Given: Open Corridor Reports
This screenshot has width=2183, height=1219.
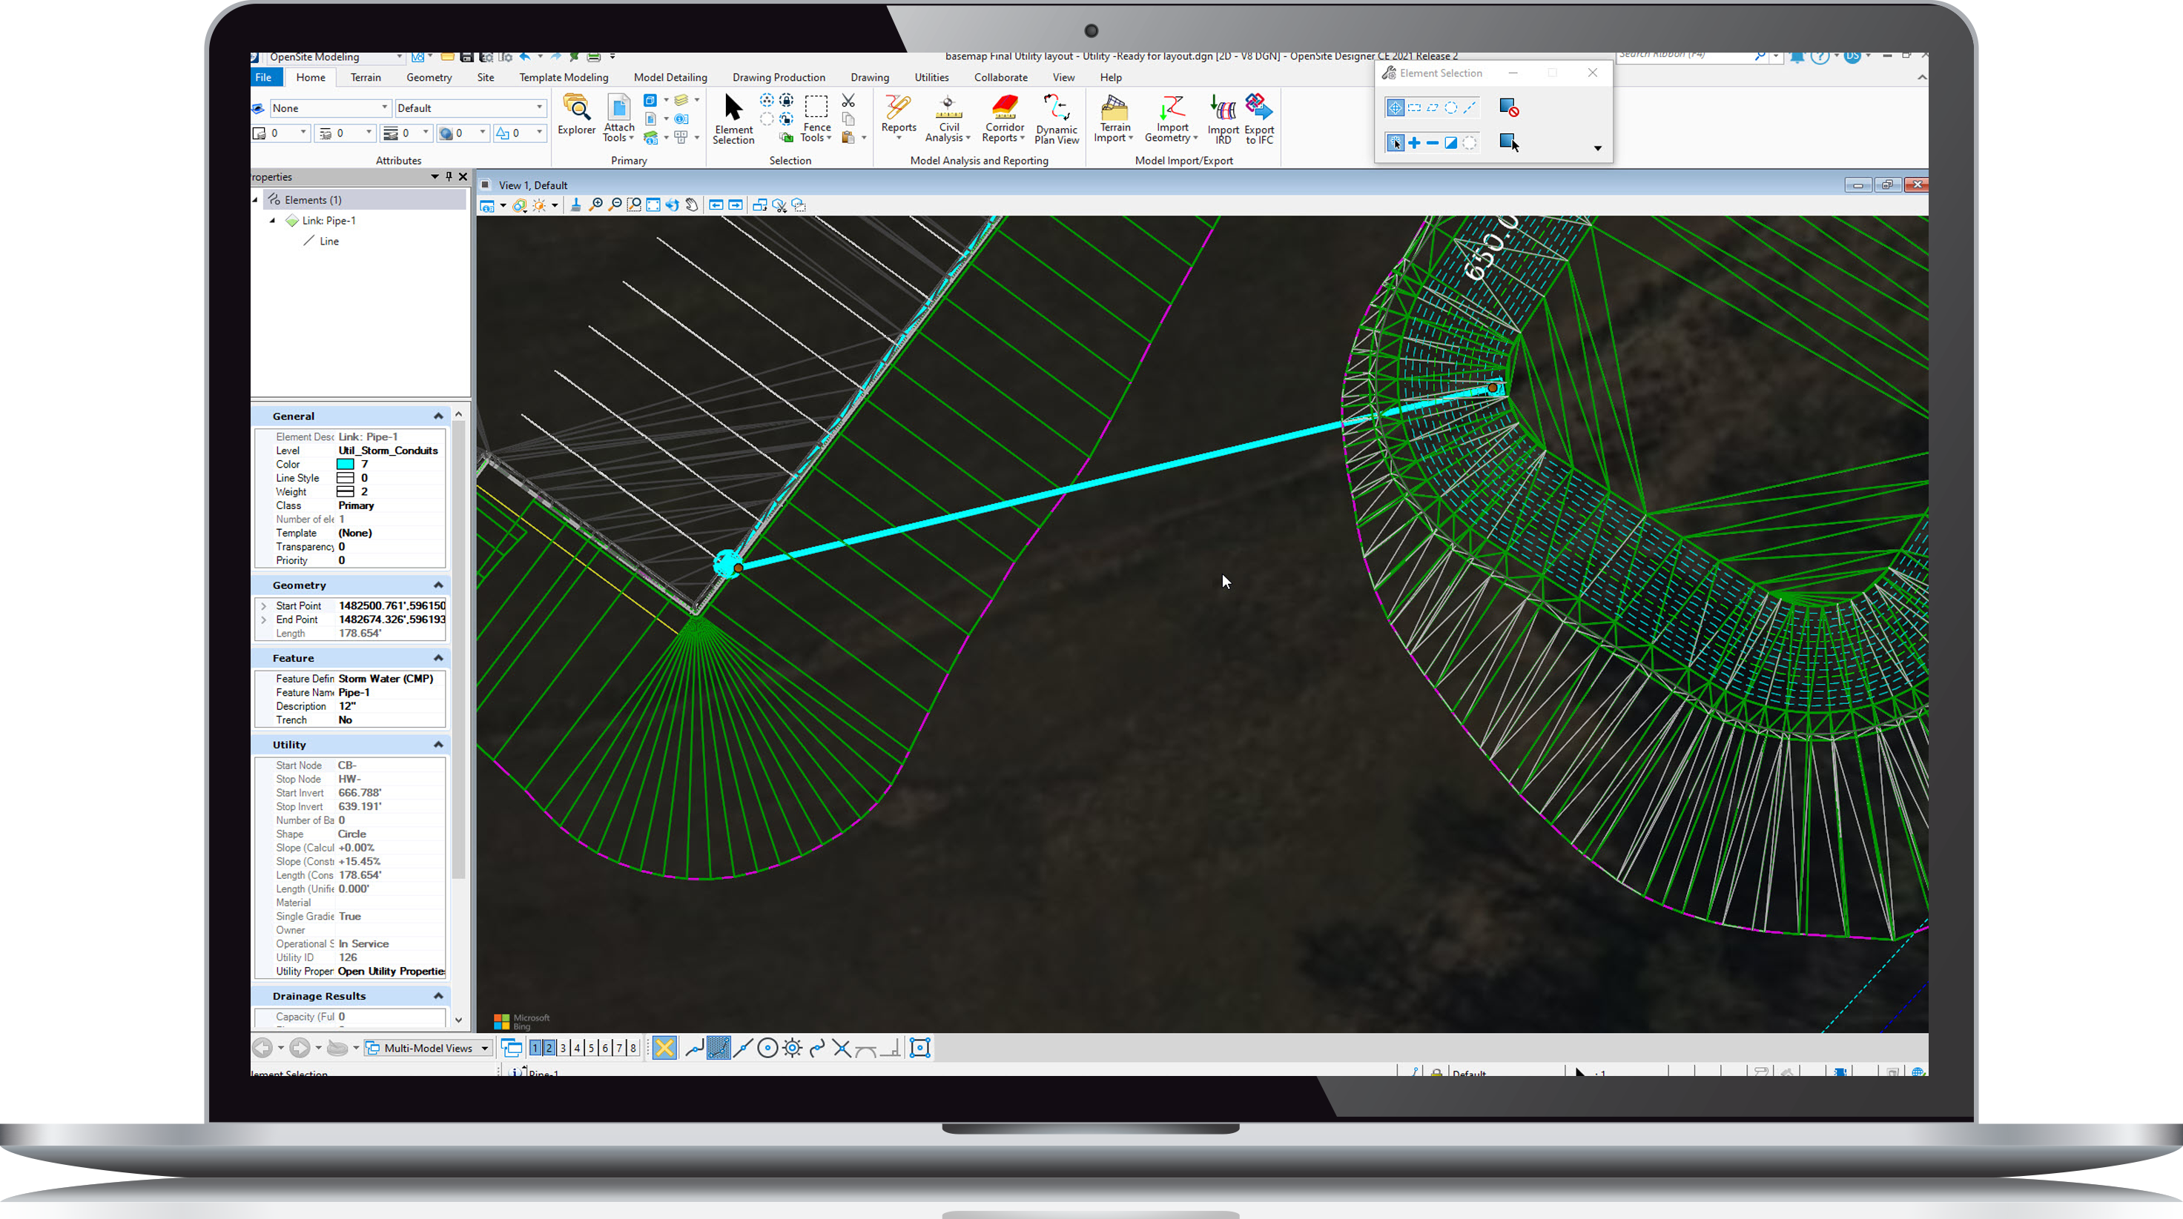Looking at the screenshot, I should pyautogui.click(x=1003, y=119).
